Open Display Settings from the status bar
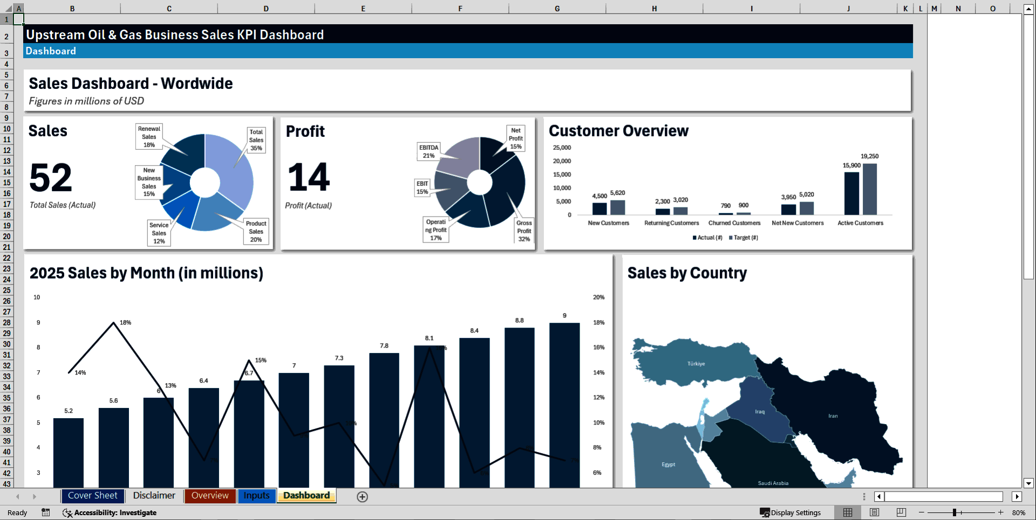The width and height of the screenshot is (1036, 520). pos(792,512)
